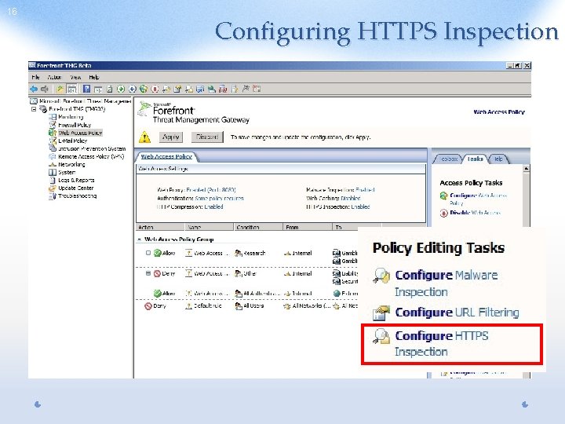Viewport: 565px width, 424px height.
Task: Select the Web Access Policy tab
Action: coord(166,156)
